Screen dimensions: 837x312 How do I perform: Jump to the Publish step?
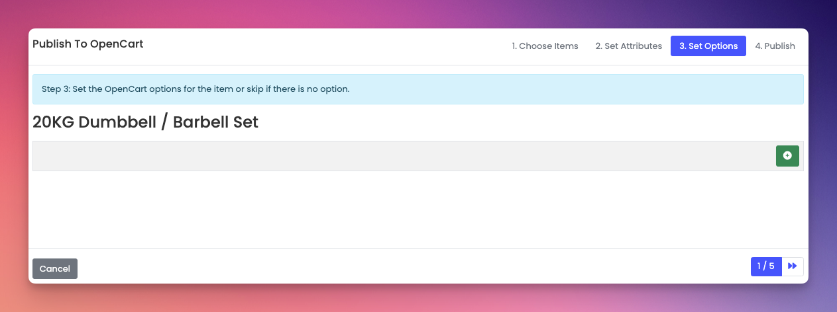coord(775,46)
